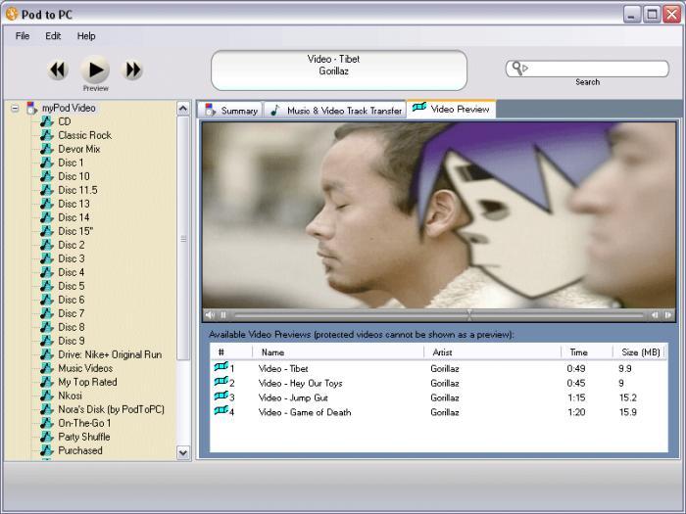Click the video seek slider handle
The height and width of the screenshot is (514, 686).
tap(469, 314)
